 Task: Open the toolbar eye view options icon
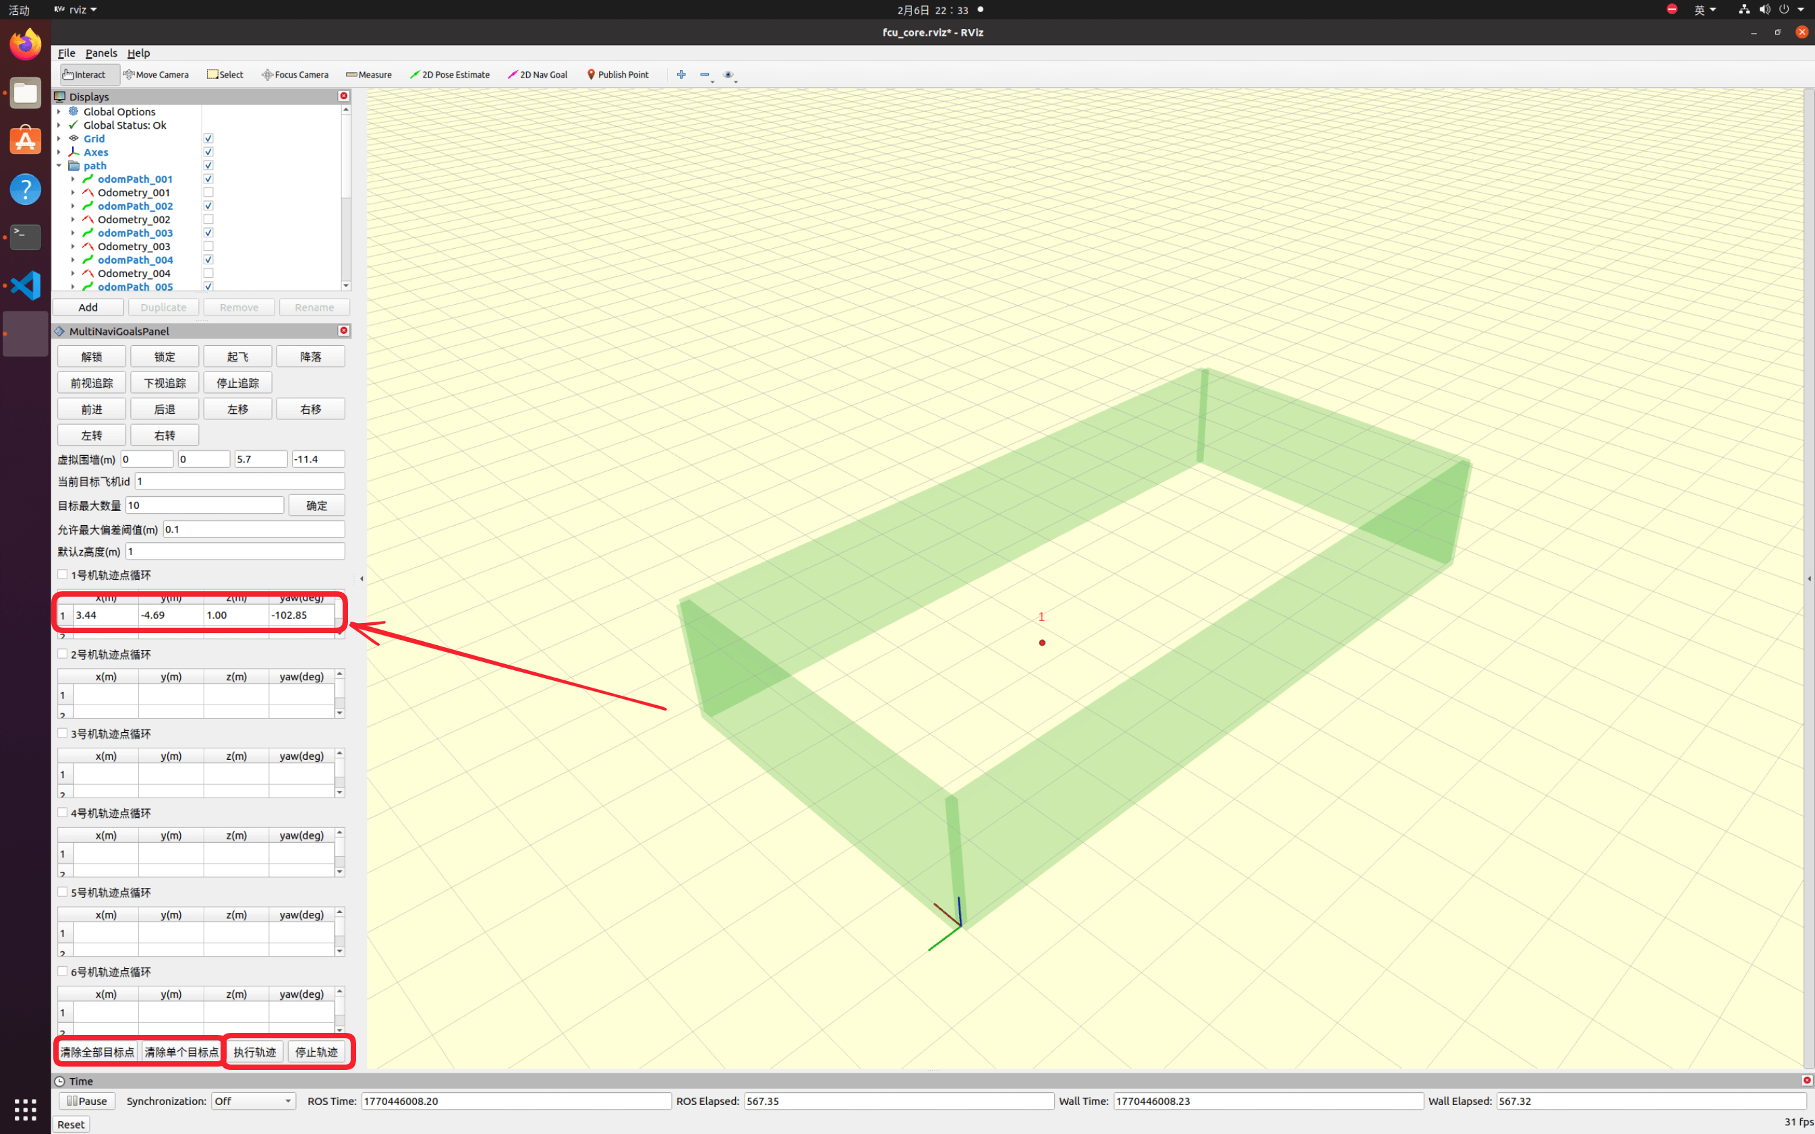(x=728, y=74)
